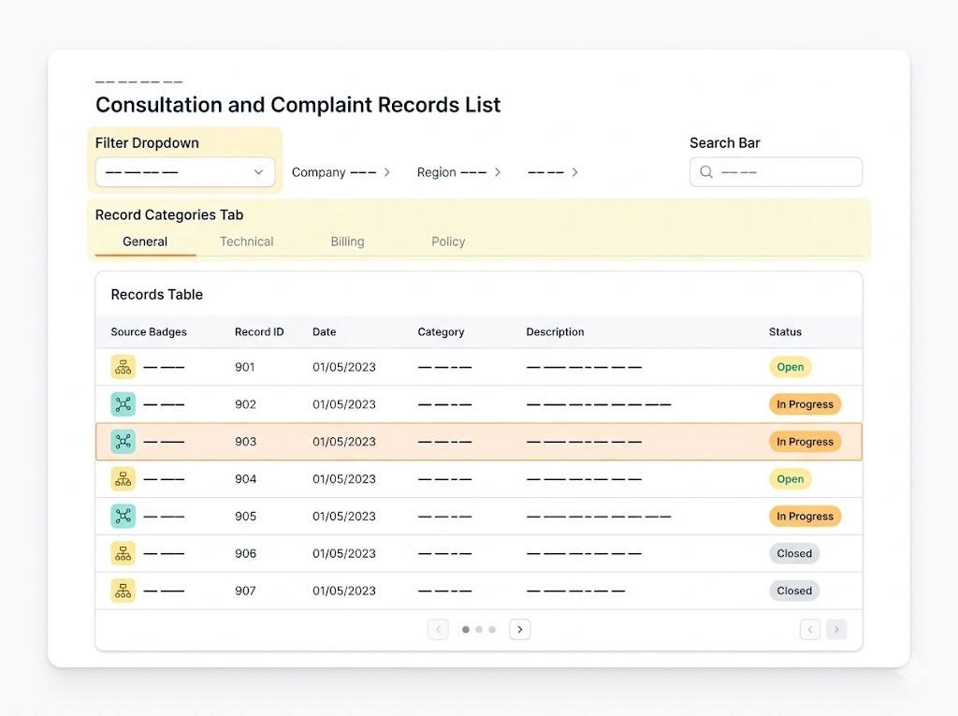Open the Filter Dropdown select box
Screen dimensions: 958x716
185,172
